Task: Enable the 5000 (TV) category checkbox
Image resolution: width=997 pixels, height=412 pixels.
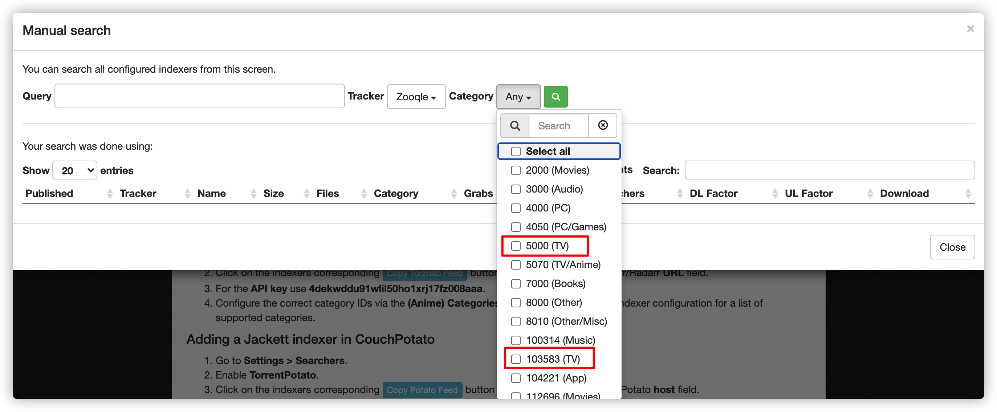Action: coord(516,246)
